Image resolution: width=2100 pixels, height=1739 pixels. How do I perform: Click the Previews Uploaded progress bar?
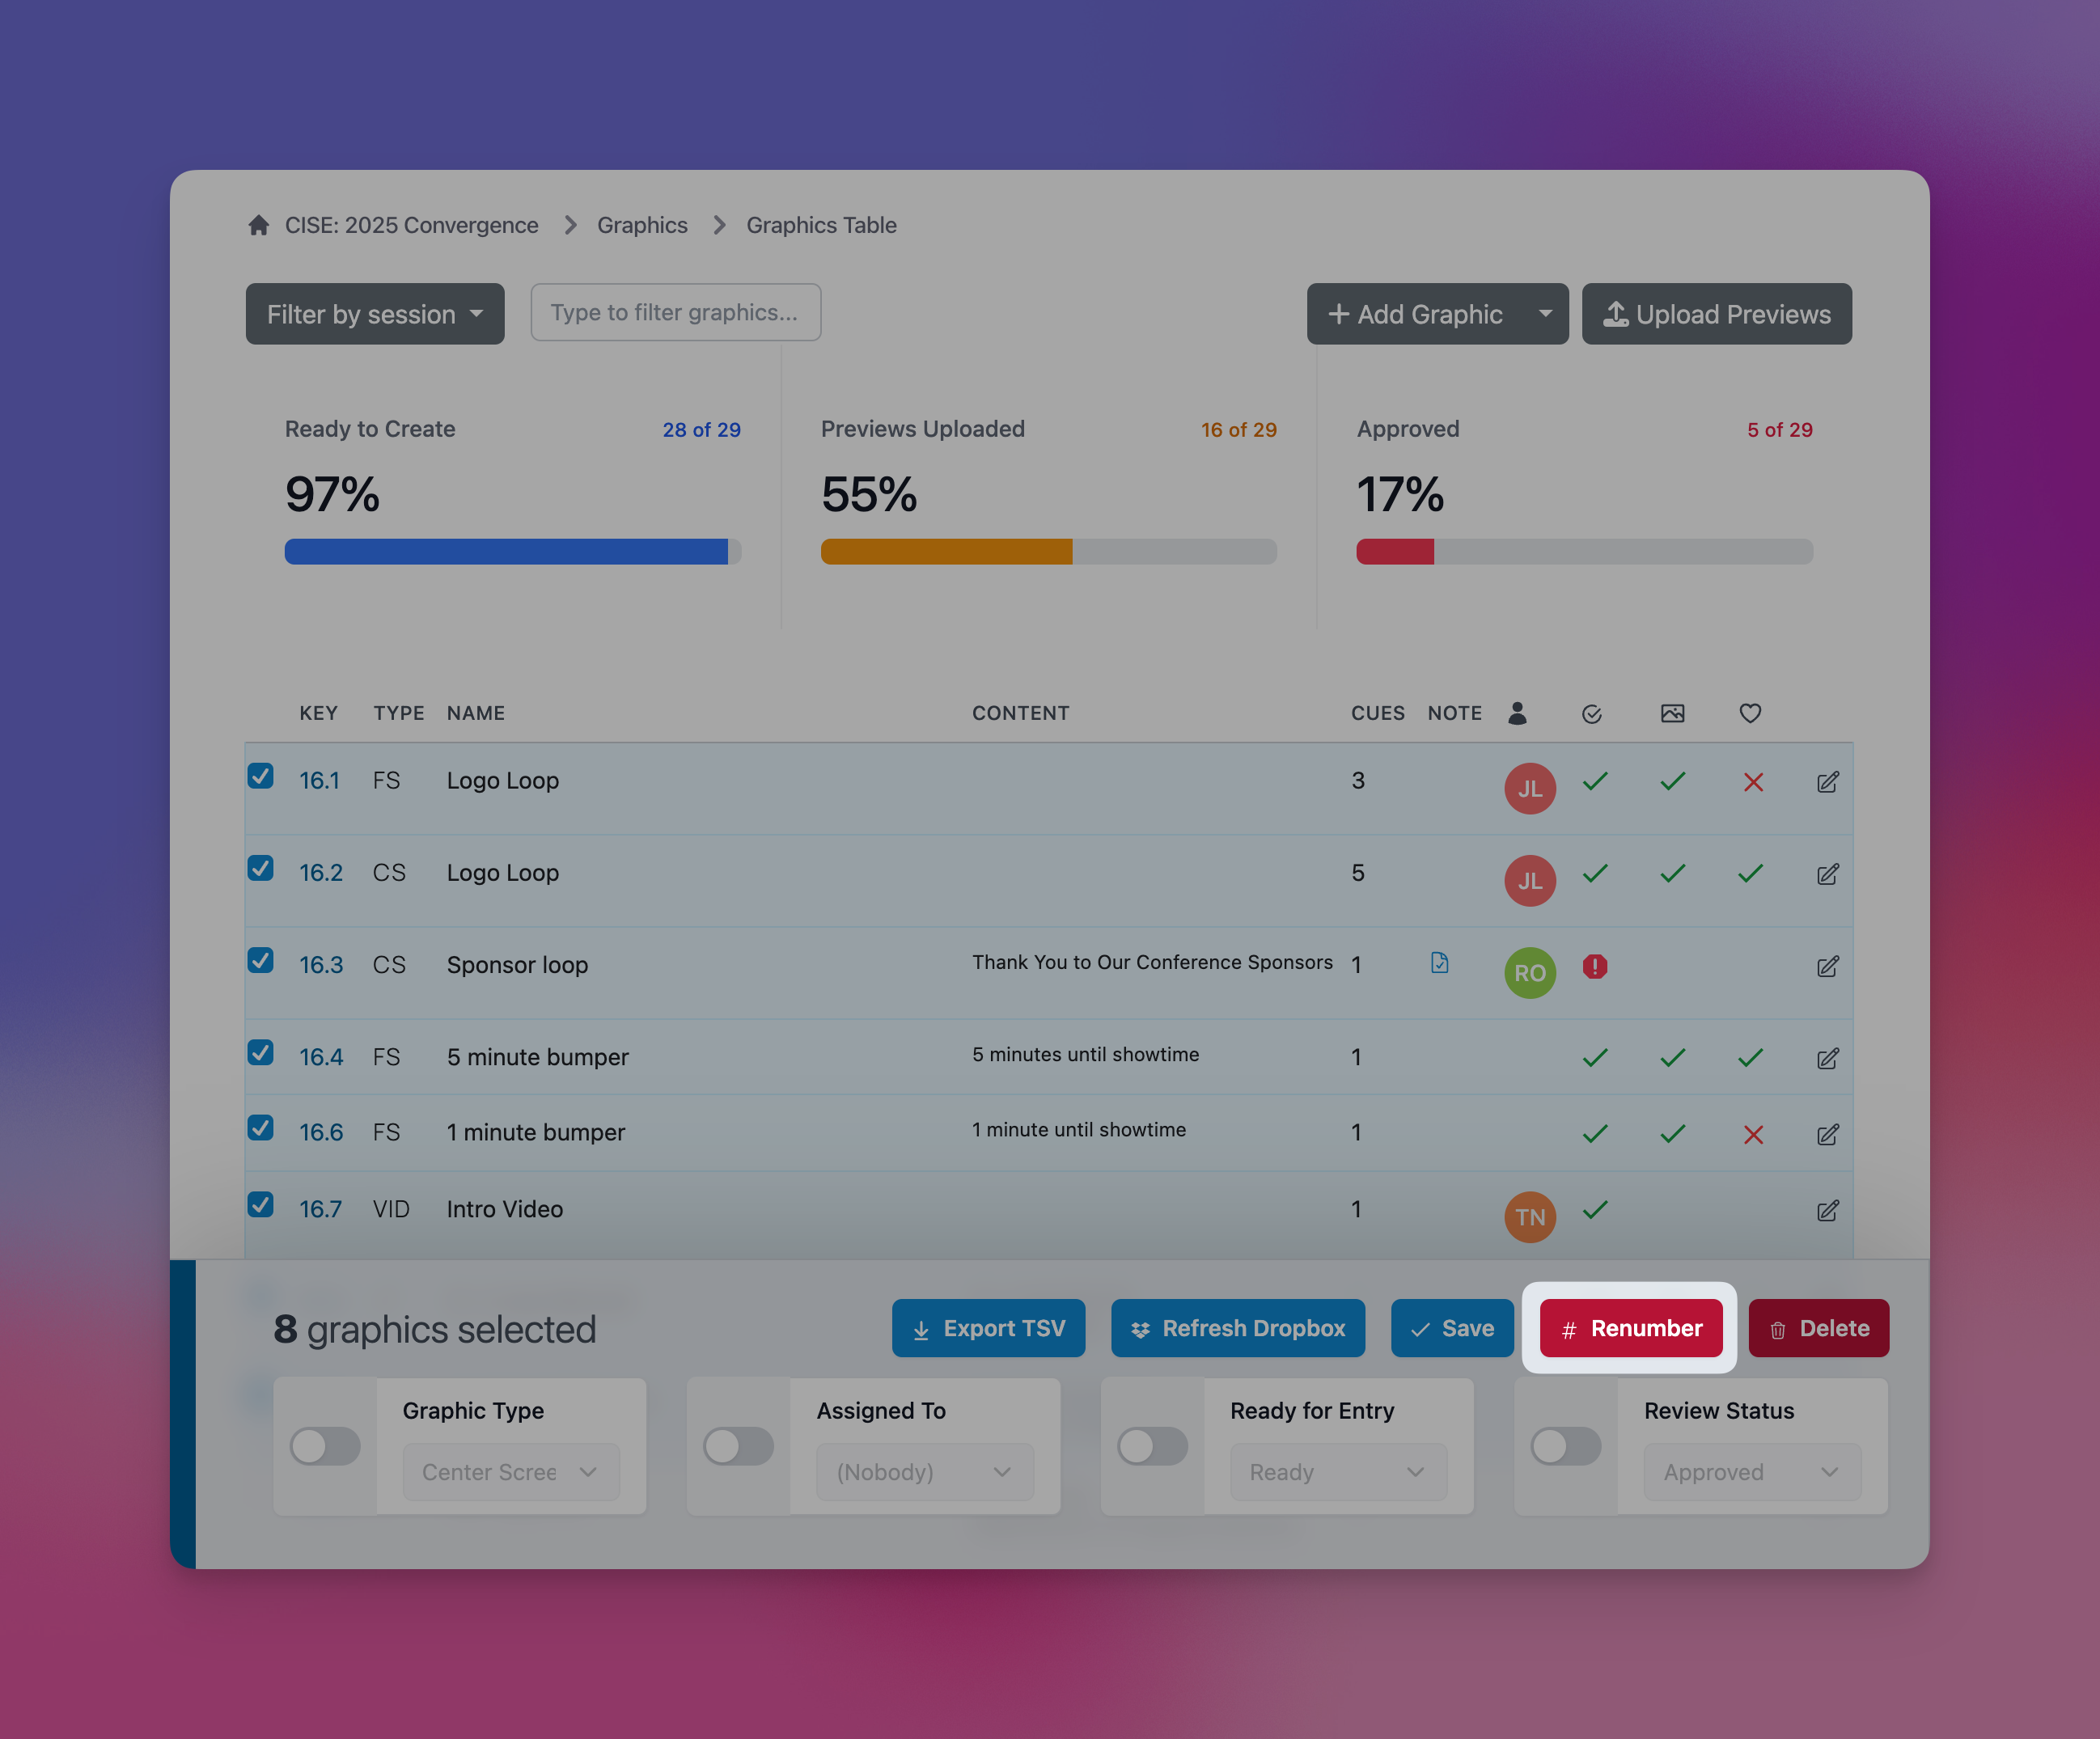click(x=1048, y=552)
